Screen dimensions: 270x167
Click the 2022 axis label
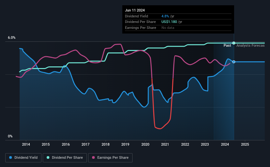click(x=185, y=144)
